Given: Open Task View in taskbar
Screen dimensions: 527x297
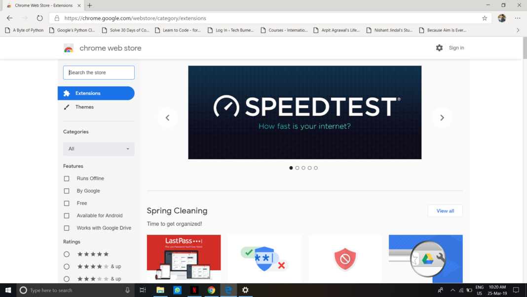Looking at the screenshot, I should [143, 290].
